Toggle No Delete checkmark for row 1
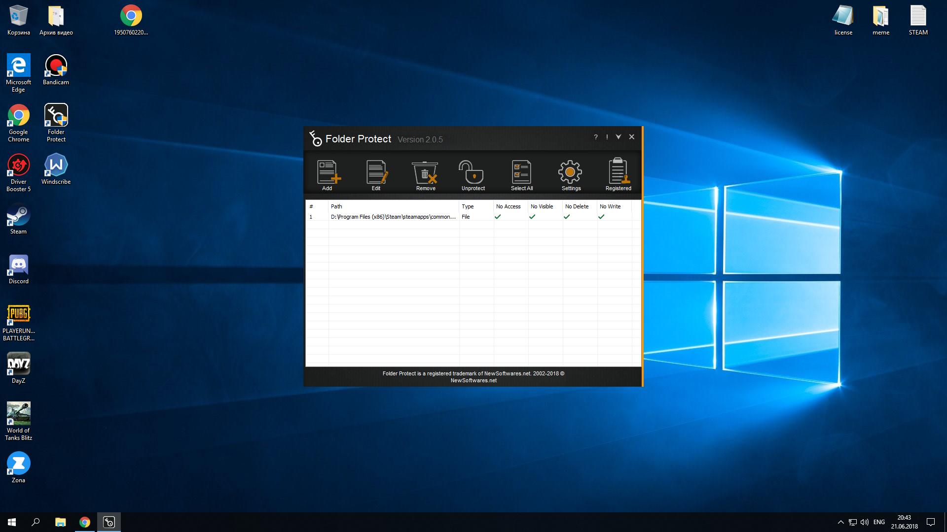Screen dimensions: 947x532 (567, 217)
